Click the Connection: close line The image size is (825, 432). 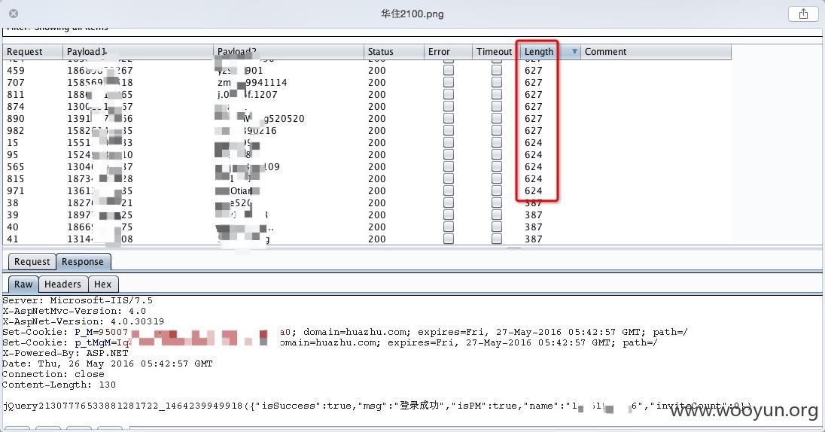pyautogui.click(x=53, y=374)
